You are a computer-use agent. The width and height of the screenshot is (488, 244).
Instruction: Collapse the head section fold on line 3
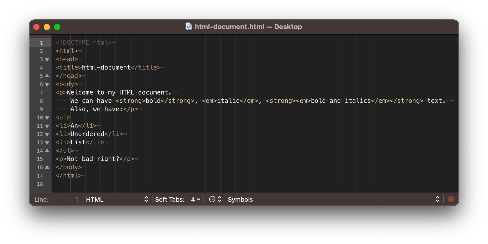47,59
